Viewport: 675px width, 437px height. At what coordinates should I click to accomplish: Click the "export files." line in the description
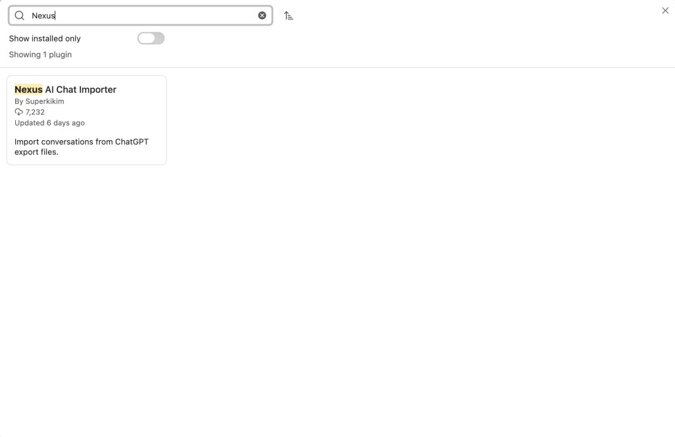coord(36,152)
